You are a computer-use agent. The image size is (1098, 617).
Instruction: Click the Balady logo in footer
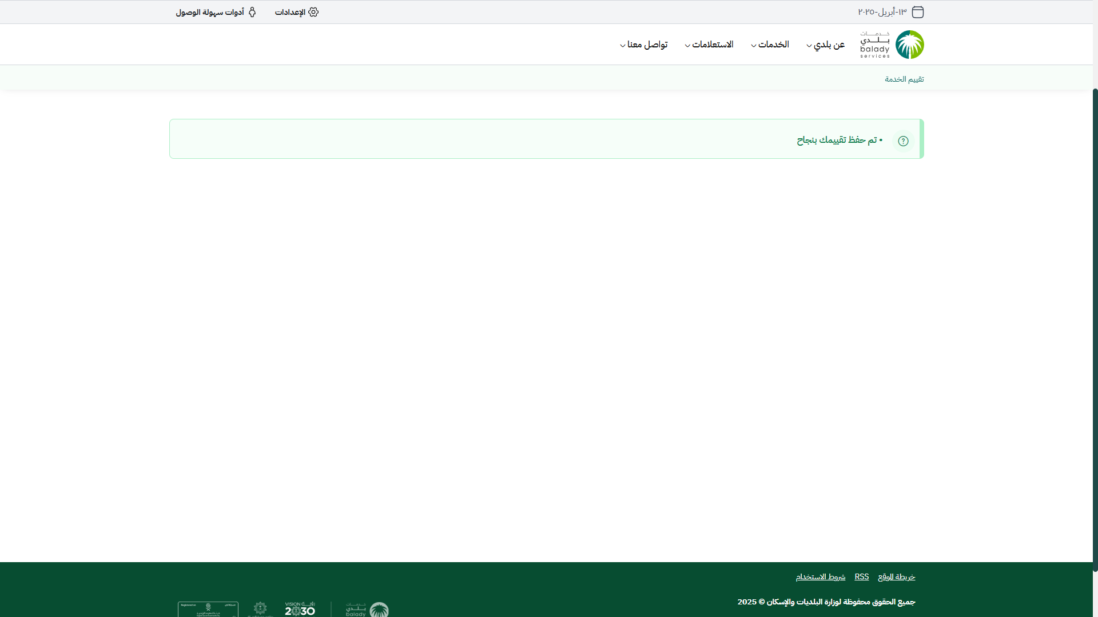click(368, 610)
